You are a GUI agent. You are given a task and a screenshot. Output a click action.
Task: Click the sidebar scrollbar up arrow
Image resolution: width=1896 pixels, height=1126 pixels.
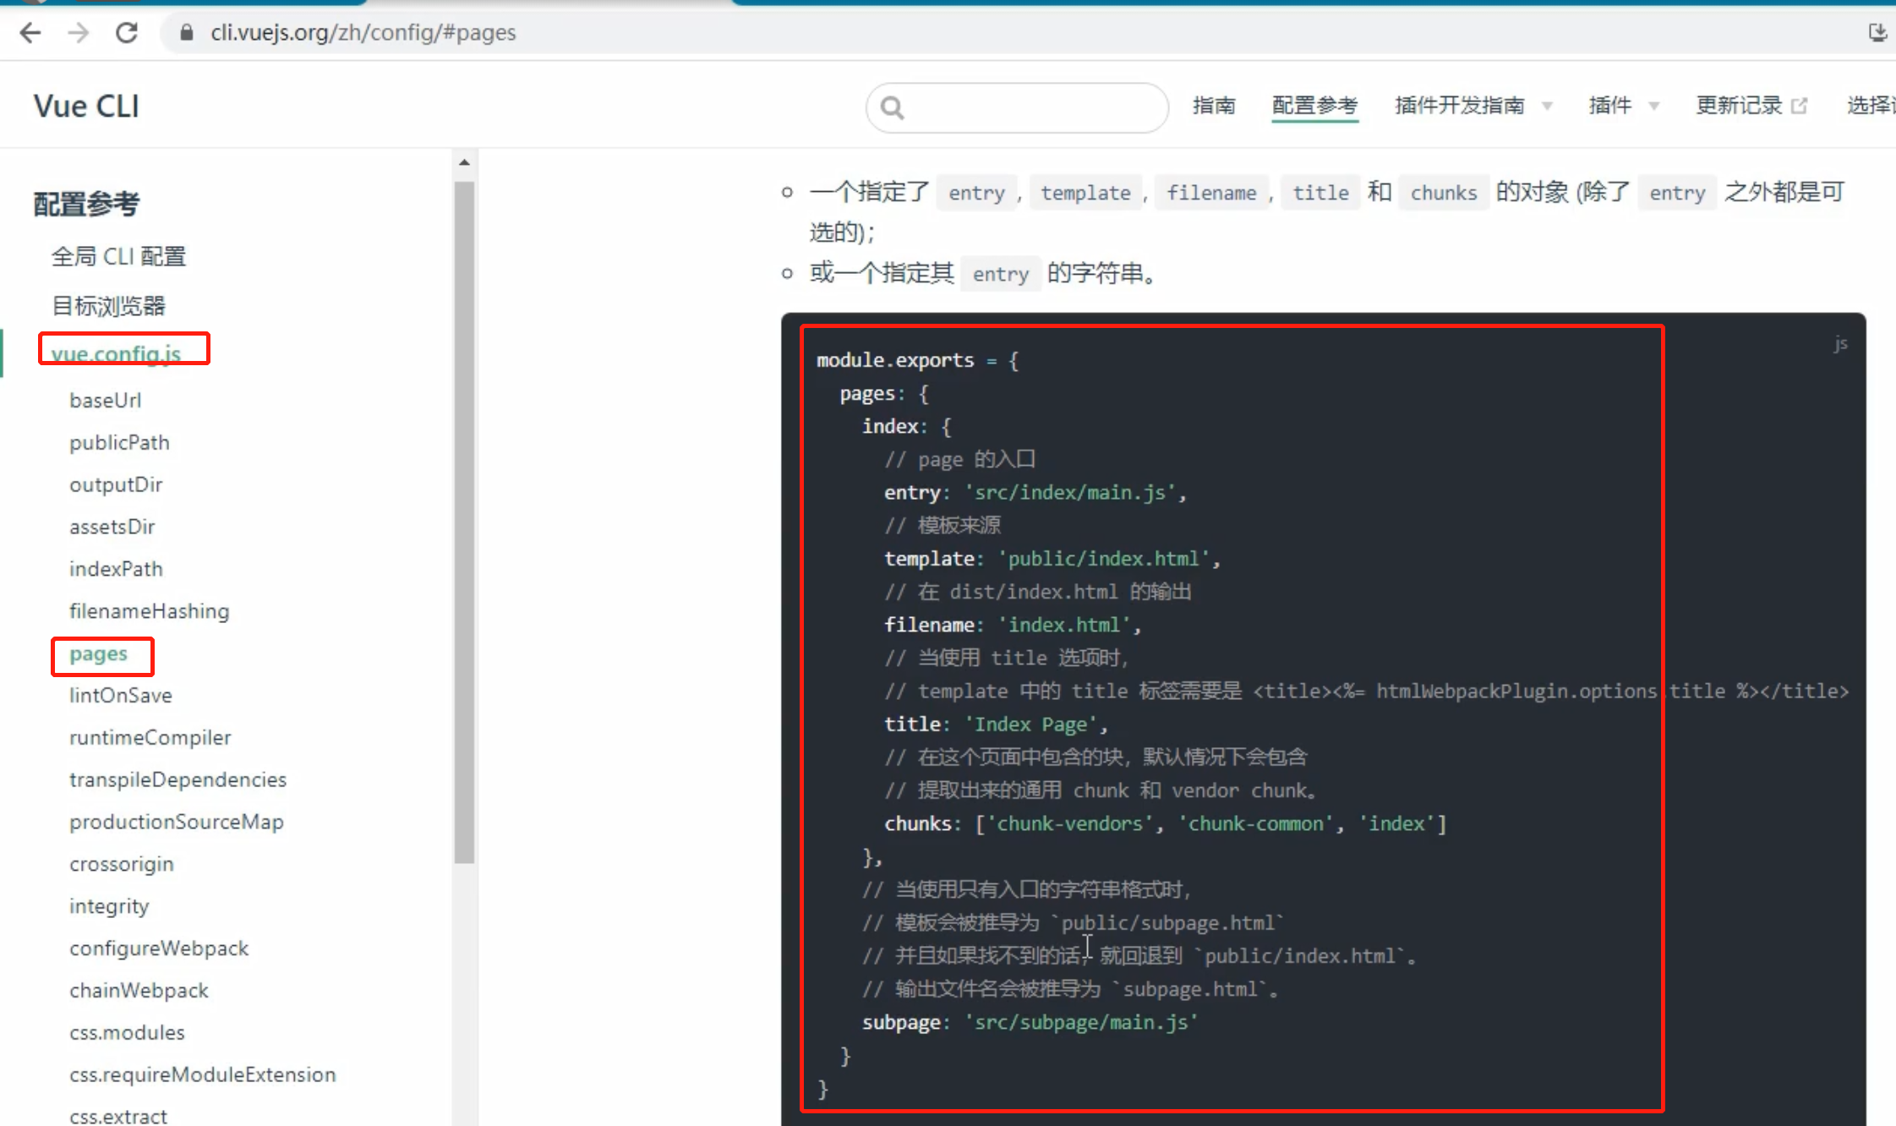pos(464,162)
